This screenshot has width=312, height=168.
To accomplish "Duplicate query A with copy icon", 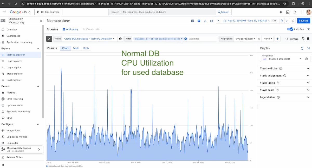I will [303, 39].
